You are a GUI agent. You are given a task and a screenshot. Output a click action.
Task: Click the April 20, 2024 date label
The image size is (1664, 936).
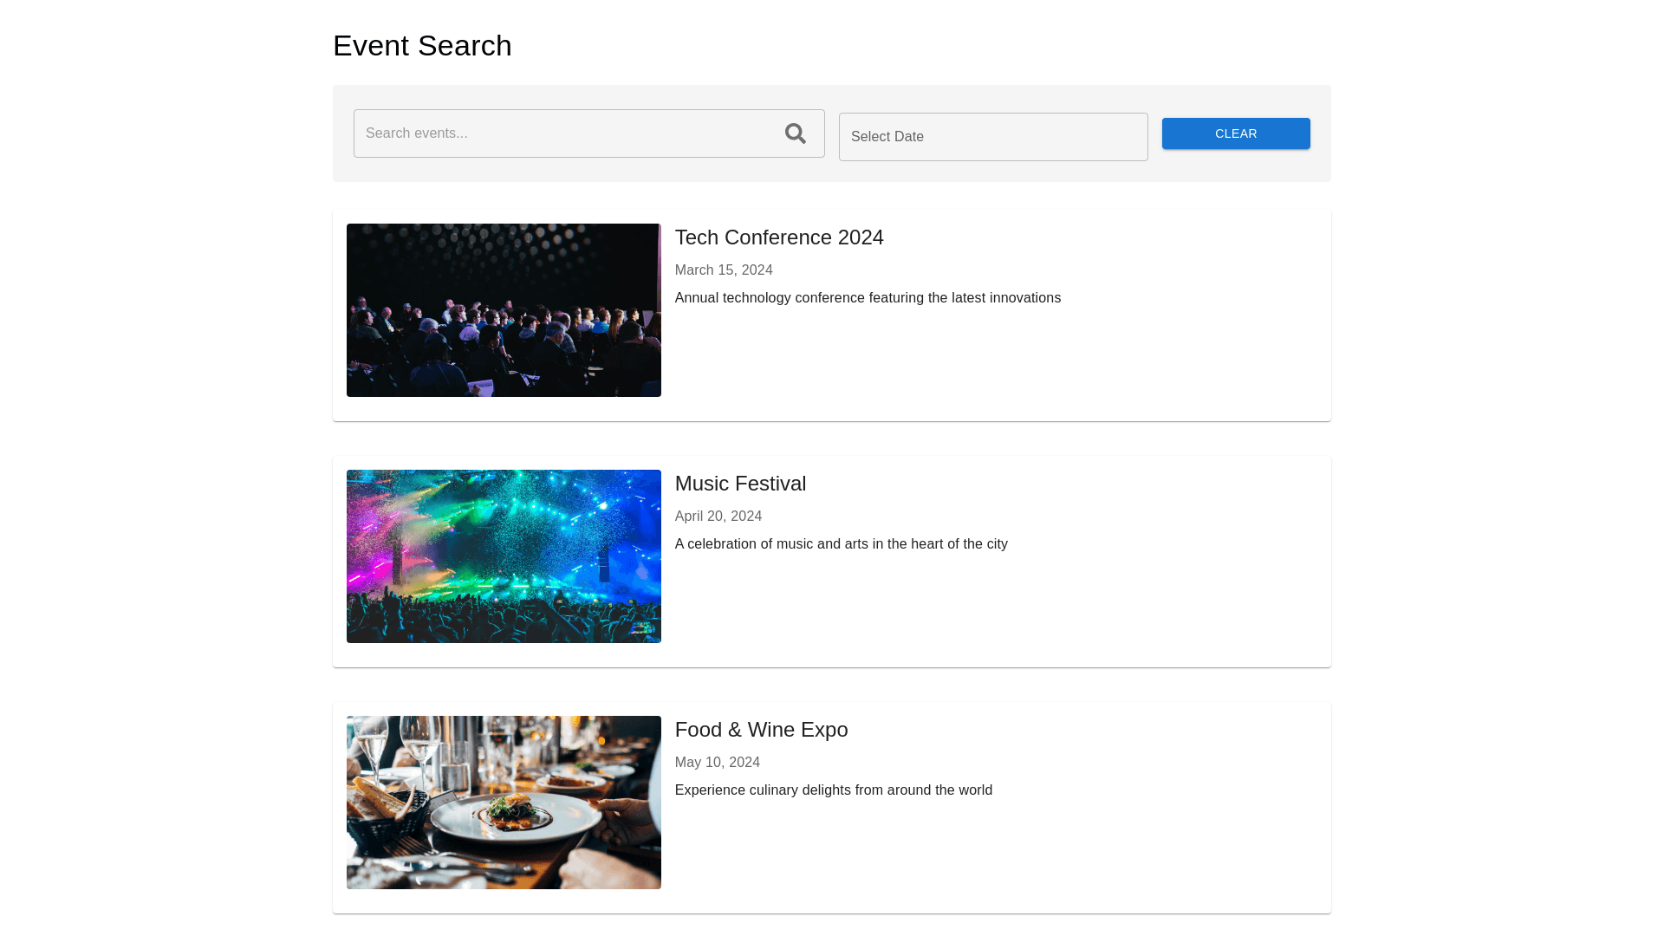[718, 517]
